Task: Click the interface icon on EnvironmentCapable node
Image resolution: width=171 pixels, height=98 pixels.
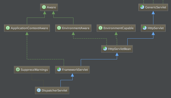Action: [x=101, y=28]
